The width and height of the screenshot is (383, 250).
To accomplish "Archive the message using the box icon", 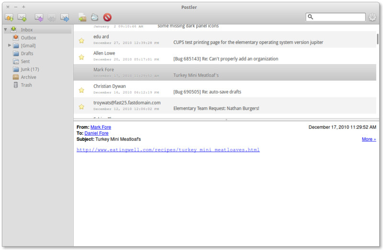I will click(82, 17).
